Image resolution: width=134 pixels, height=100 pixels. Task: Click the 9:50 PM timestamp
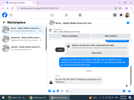click(x=89, y=71)
